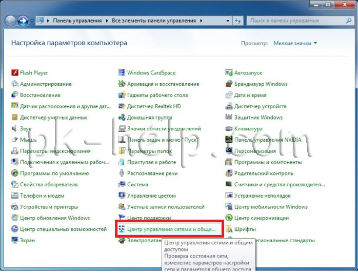Click the Forward navigation arrow button
Viewport: 358px width, 273px height.
click(23, 21)
